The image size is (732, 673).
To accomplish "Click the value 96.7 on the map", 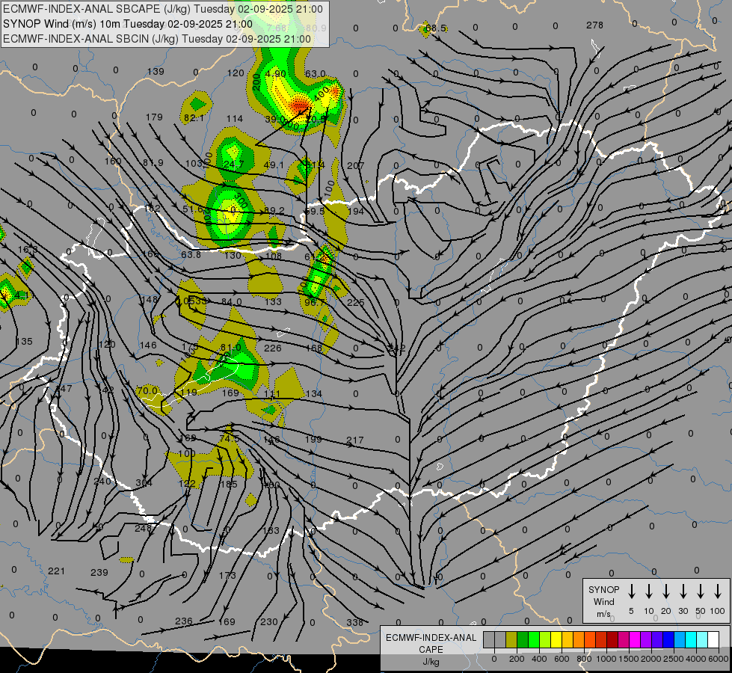I will click(315, 302).
